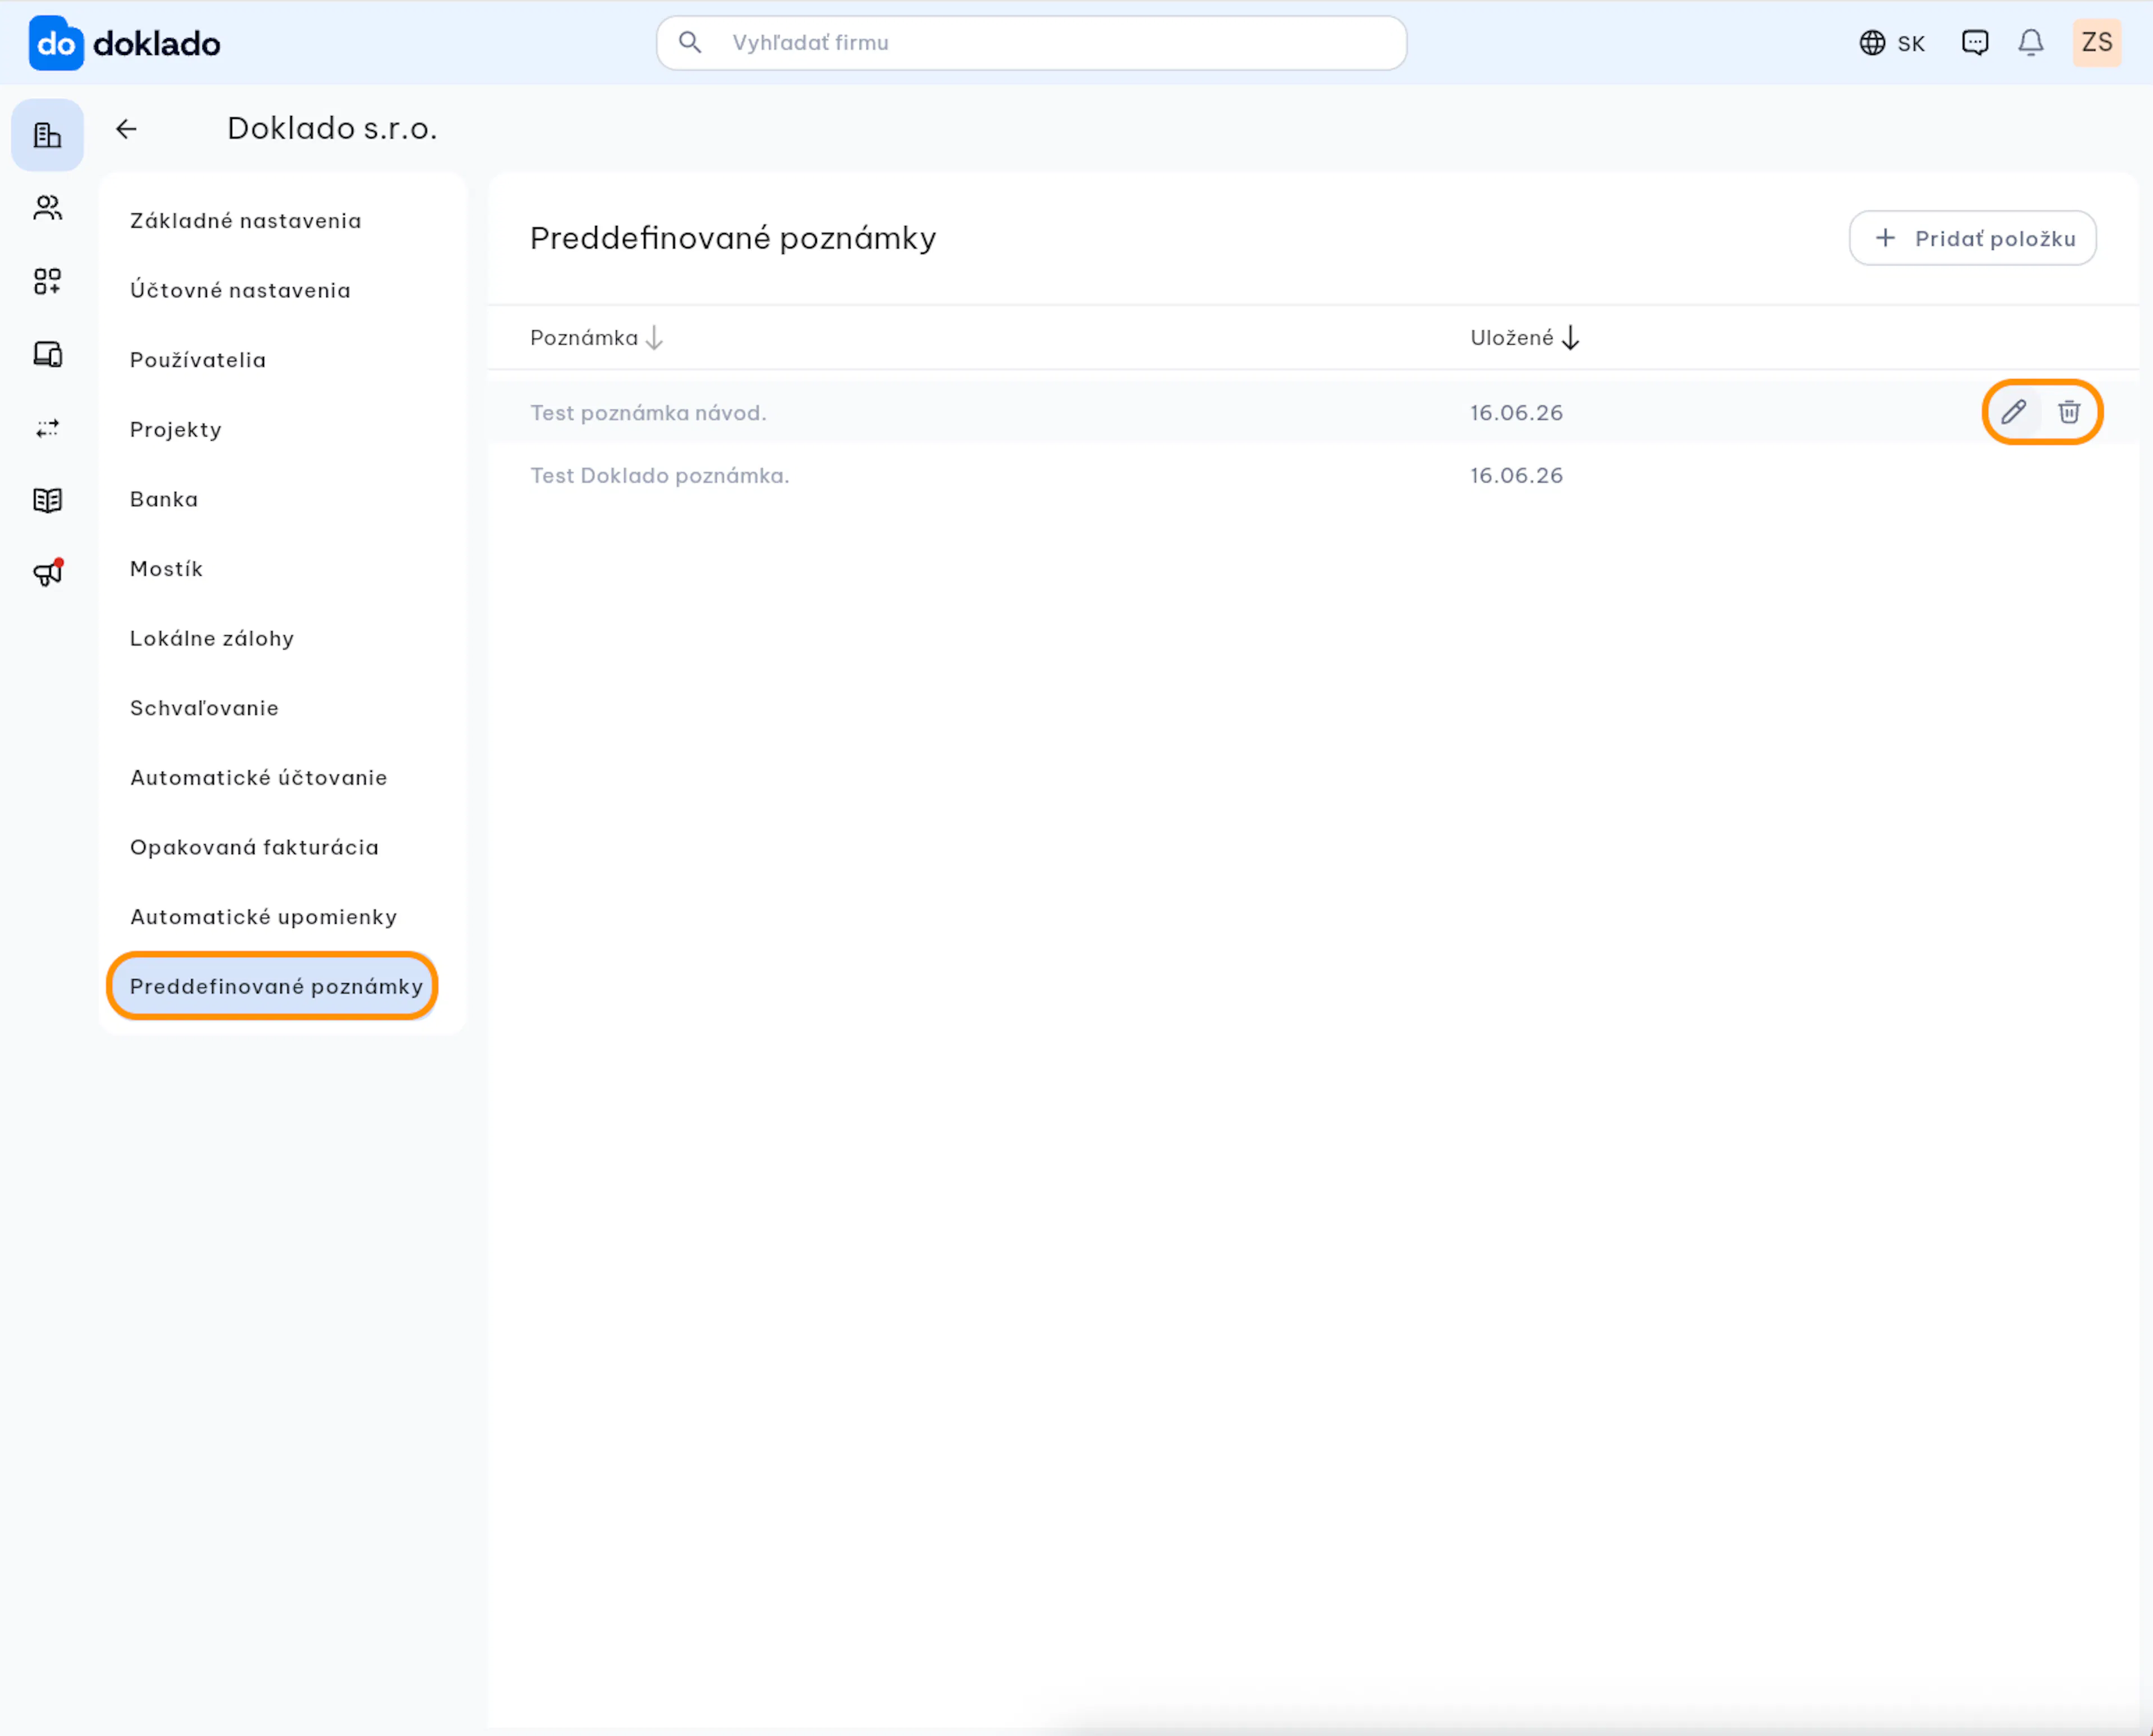2153x1736 pixels.
Task: Open Banka settings
Action: [164, 499]
